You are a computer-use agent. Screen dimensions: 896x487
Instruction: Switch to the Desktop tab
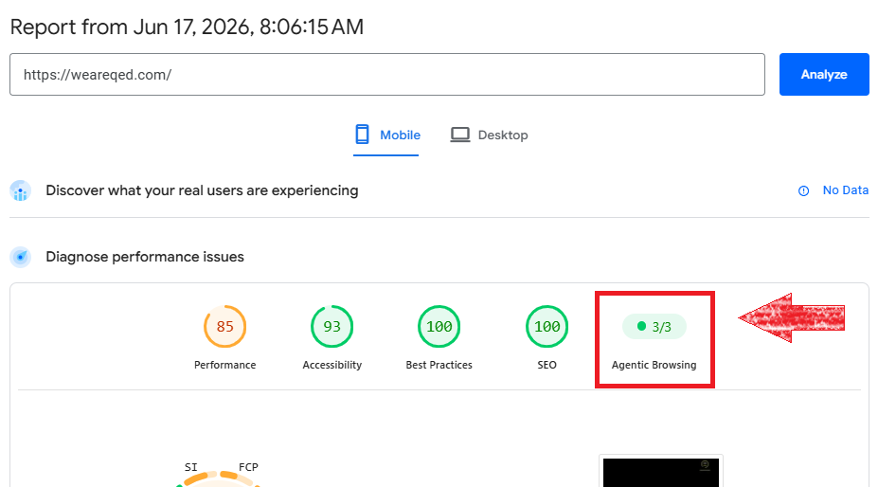point(489,135)
